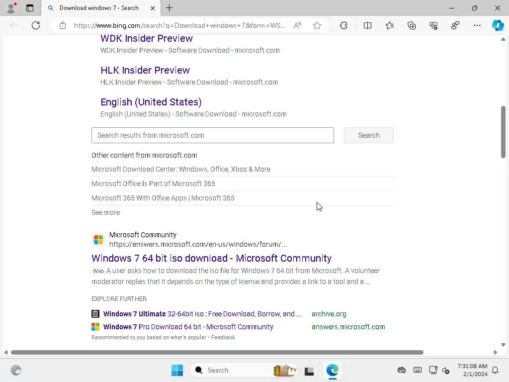
Task: Close the Download windows 7 search tab
Action: [x=153, y=8]
